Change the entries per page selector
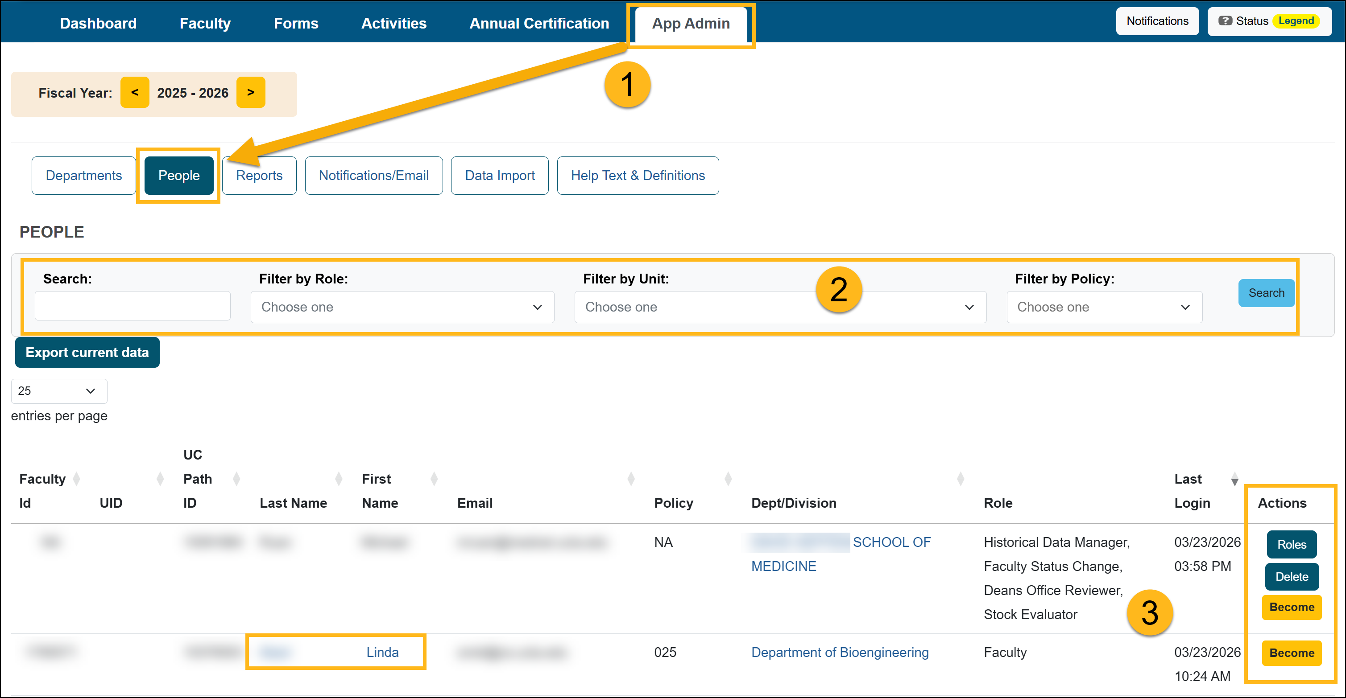 coord(58,391)
